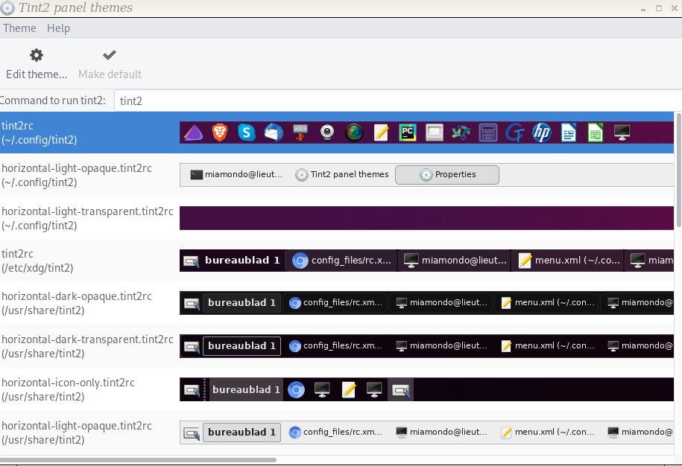682x466 pixels.
Task: Click the Edit theme gear icon
Action: (37, 55)
